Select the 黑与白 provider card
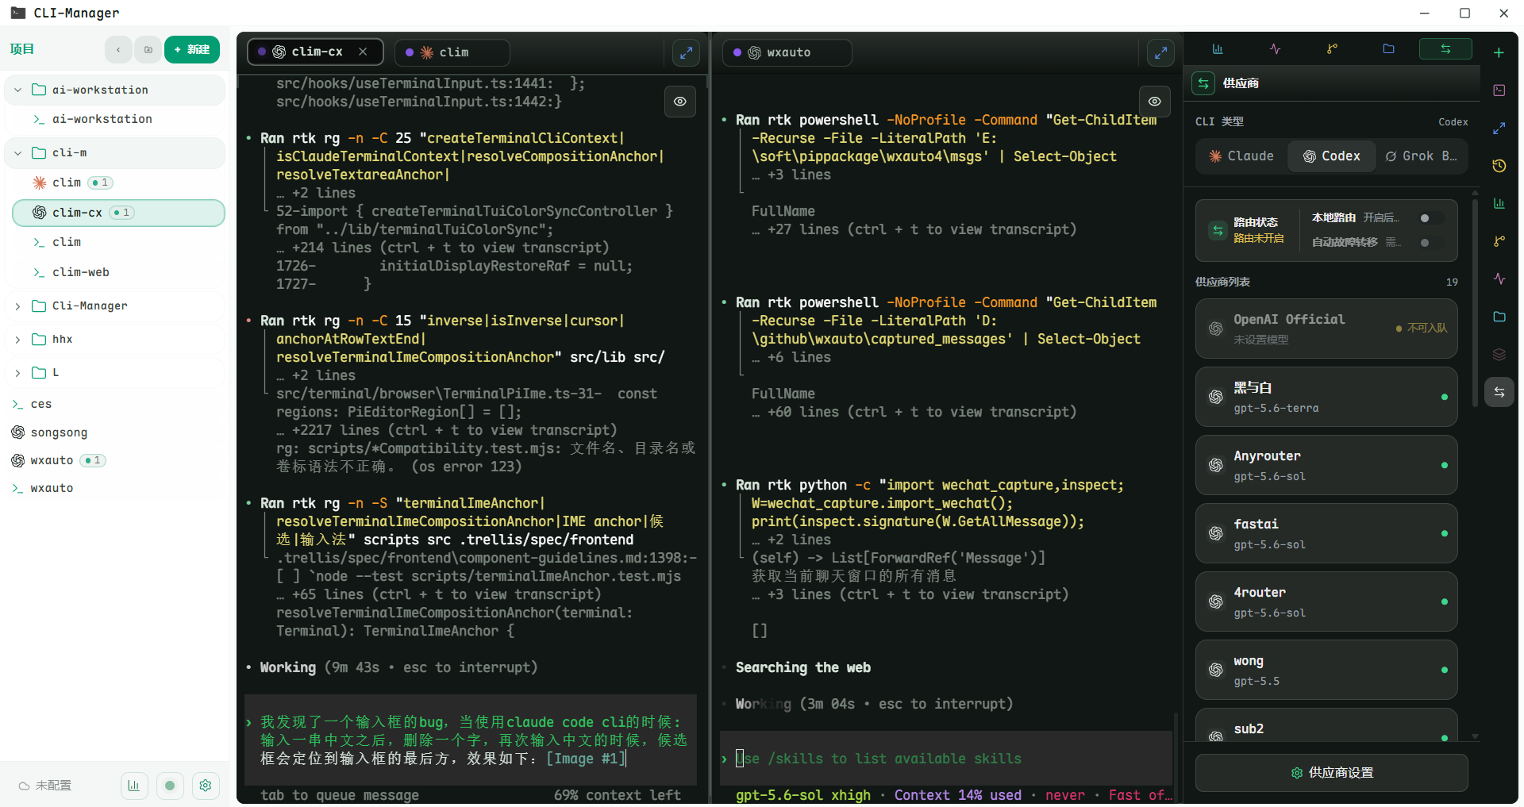This screenshot has width=1524, height=807. point(1326,397)
